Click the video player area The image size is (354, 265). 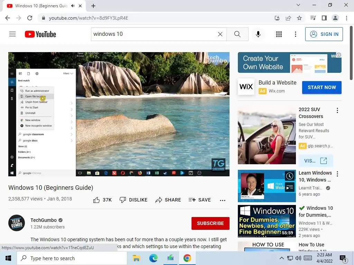(x=119, y=114)
